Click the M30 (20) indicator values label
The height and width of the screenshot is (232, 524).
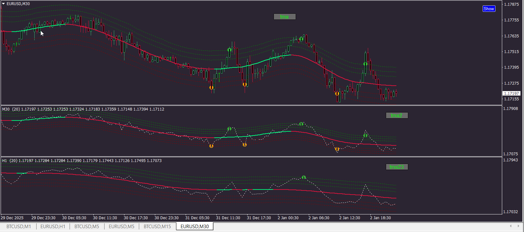83,109
